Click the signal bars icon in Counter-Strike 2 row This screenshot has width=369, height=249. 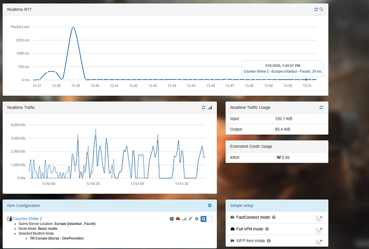tap(184, 219)
